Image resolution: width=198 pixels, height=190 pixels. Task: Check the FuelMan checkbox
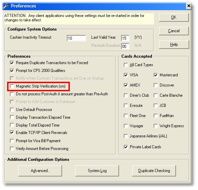point(156,116)
